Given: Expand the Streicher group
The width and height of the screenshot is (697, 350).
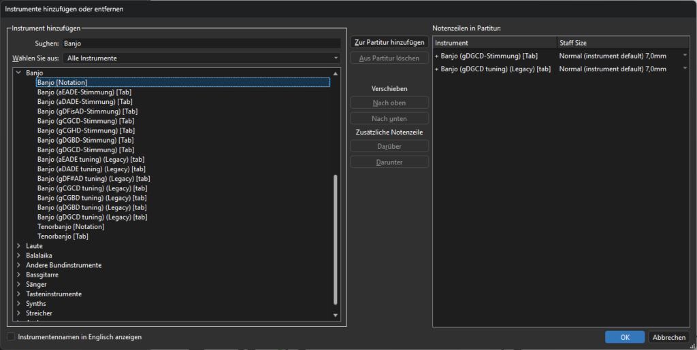Looking at the screenshot, I should click(18, 313).
